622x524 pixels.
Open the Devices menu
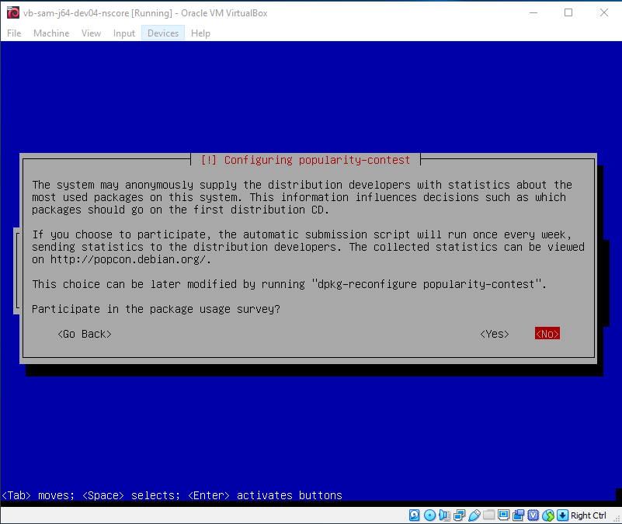click(x=162, y=33)
